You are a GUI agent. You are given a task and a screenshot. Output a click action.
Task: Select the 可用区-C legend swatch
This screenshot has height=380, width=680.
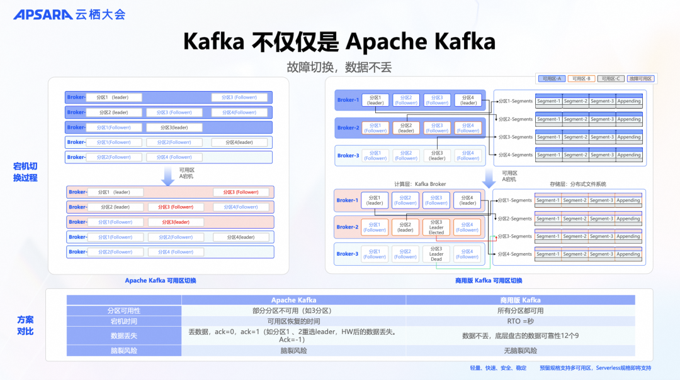point(611,79)
